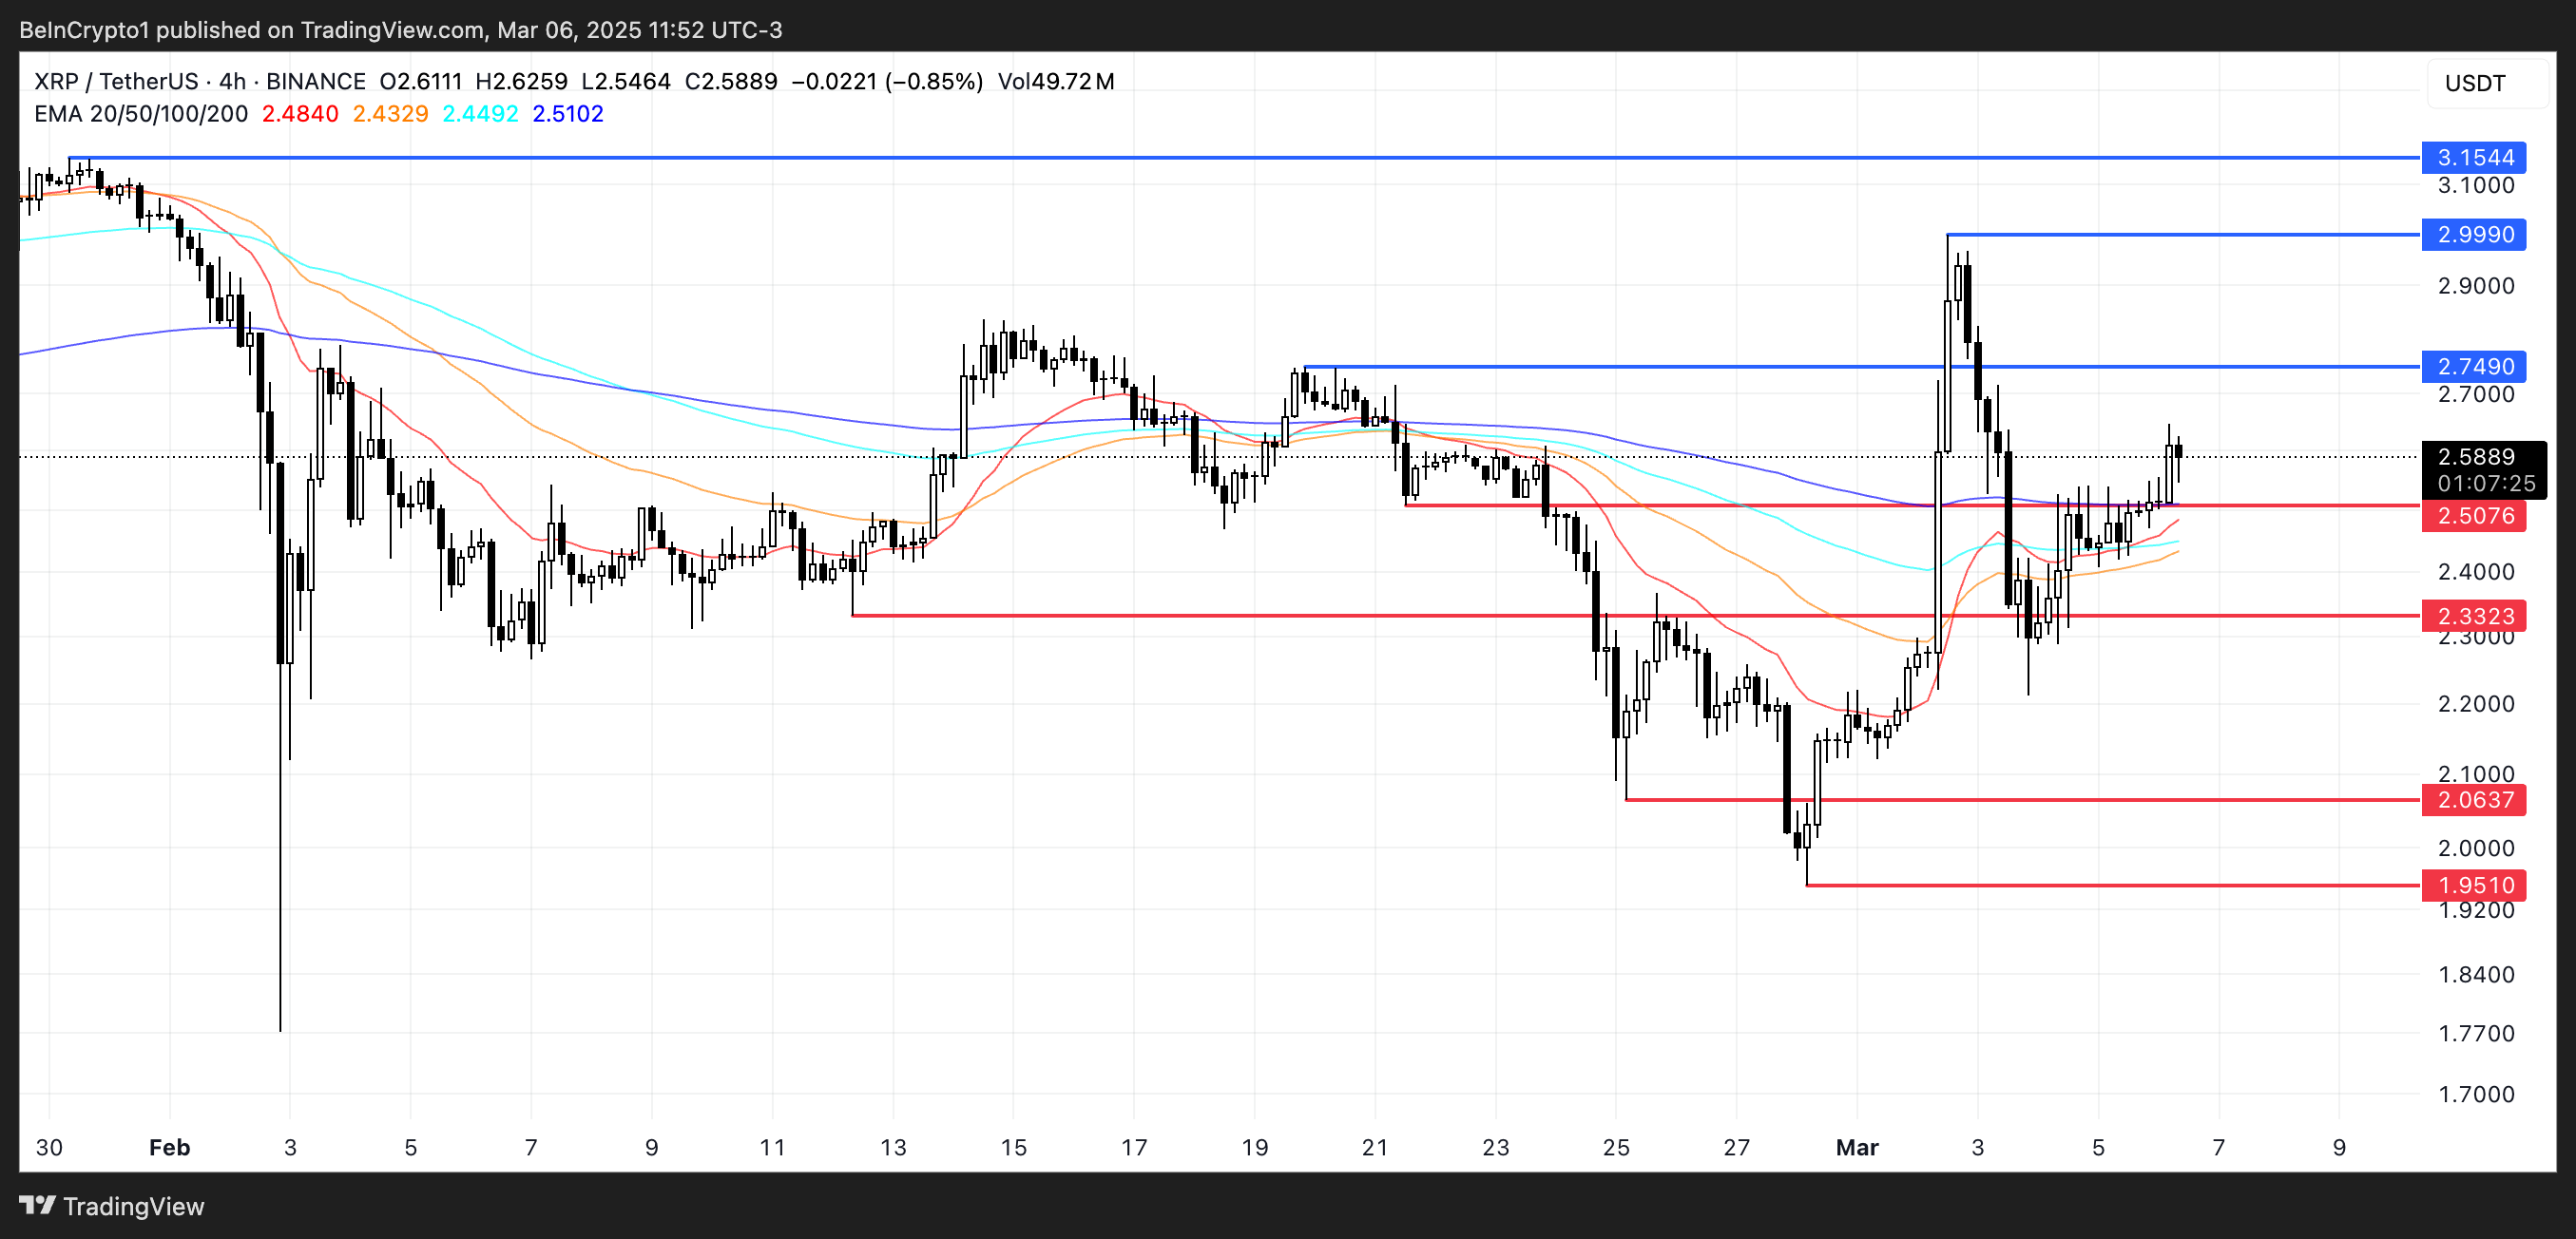Click the Vol 49.72M volume readout
Screen dimensions: 2576x1239
pyautogui.click(x=1055, y=82)
